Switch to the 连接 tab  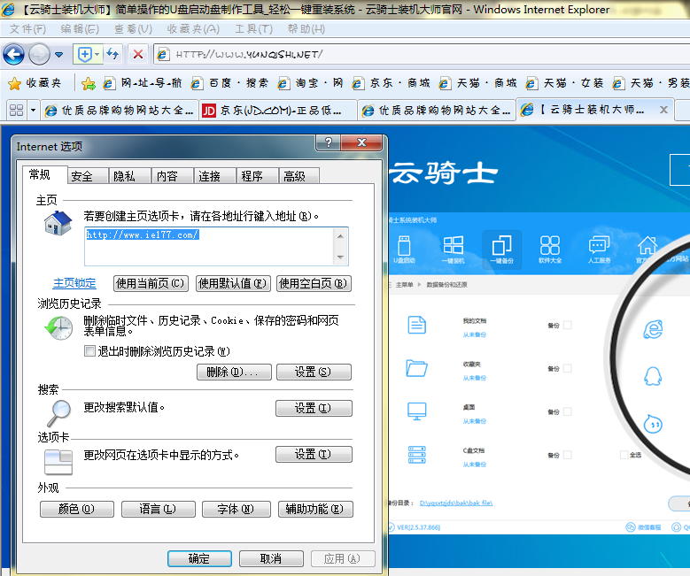coord(215,176)
